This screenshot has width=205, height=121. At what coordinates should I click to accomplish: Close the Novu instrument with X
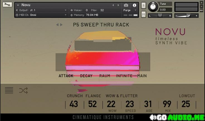[201, 3]
